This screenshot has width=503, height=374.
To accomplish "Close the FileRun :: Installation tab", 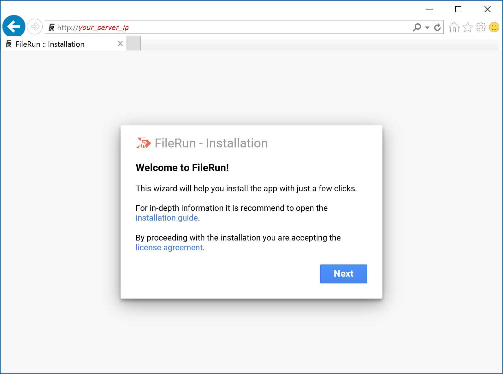I will [120, 44].
